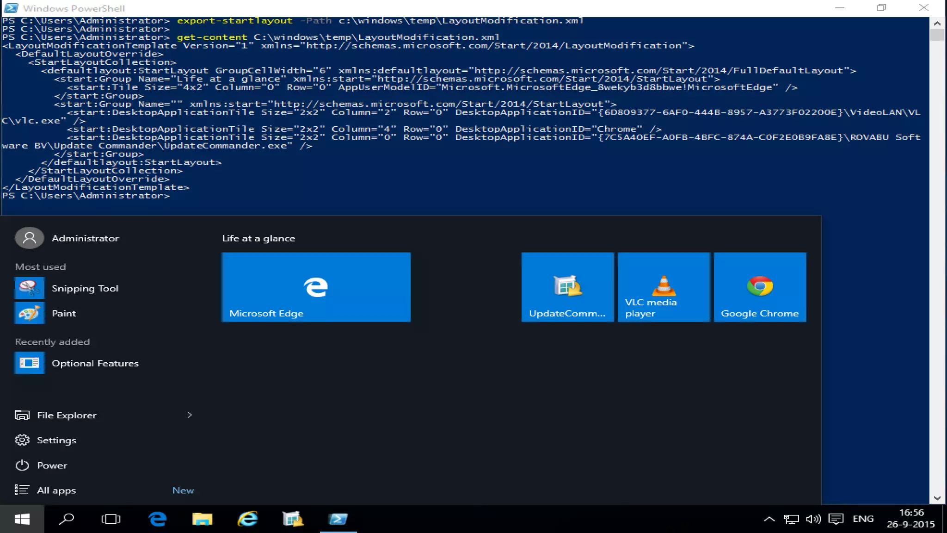Open the clock showing 16:56
Viewport: 947px width, 533px height.
click(911, 519)
